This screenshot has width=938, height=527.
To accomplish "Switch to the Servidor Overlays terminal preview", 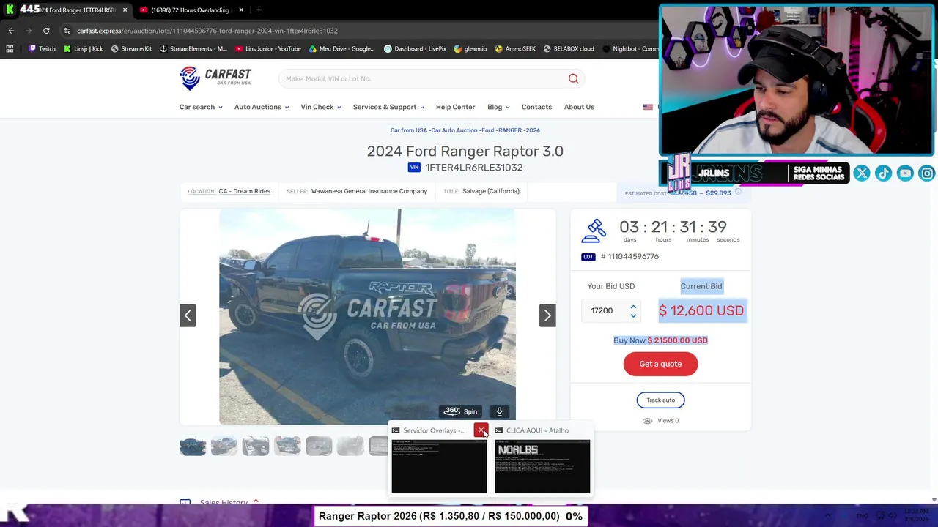I will click(x=439, y=466).
